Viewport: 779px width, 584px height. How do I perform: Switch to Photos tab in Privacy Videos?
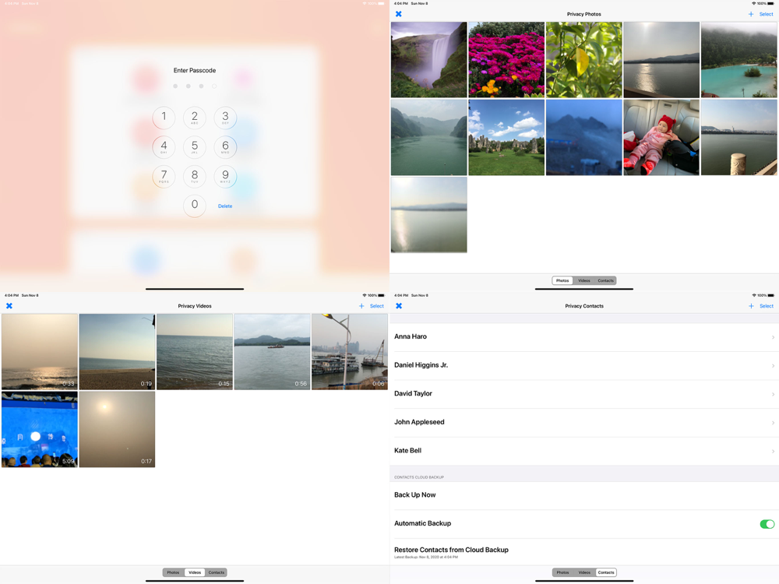[173, 572]
